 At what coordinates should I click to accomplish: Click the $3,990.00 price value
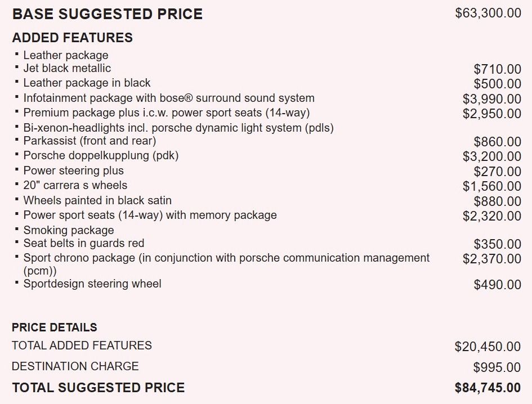tap(491, 99)
